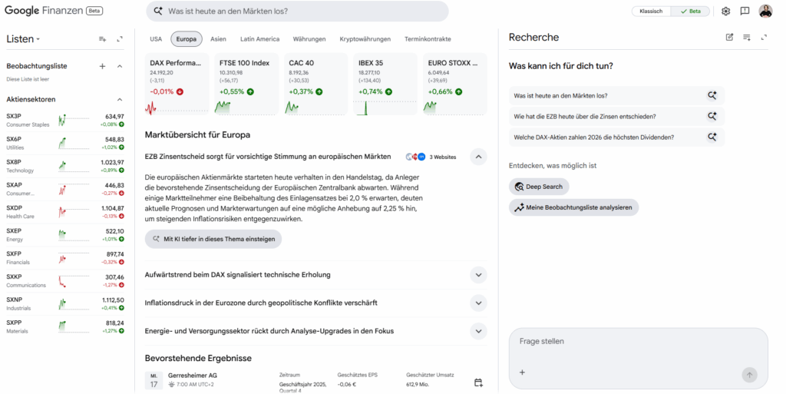Open the SXPP Materials sector row
Image resolution: width=786 pixels, height=394 pixels.
(65, 327)
